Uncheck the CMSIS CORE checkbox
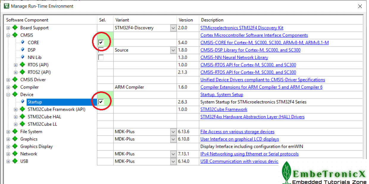 [x=101, y=42]
